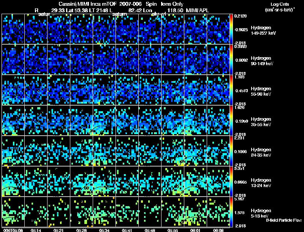Click the '05:55' time axis label
This screenshot has height=232, width=304.
173,230
